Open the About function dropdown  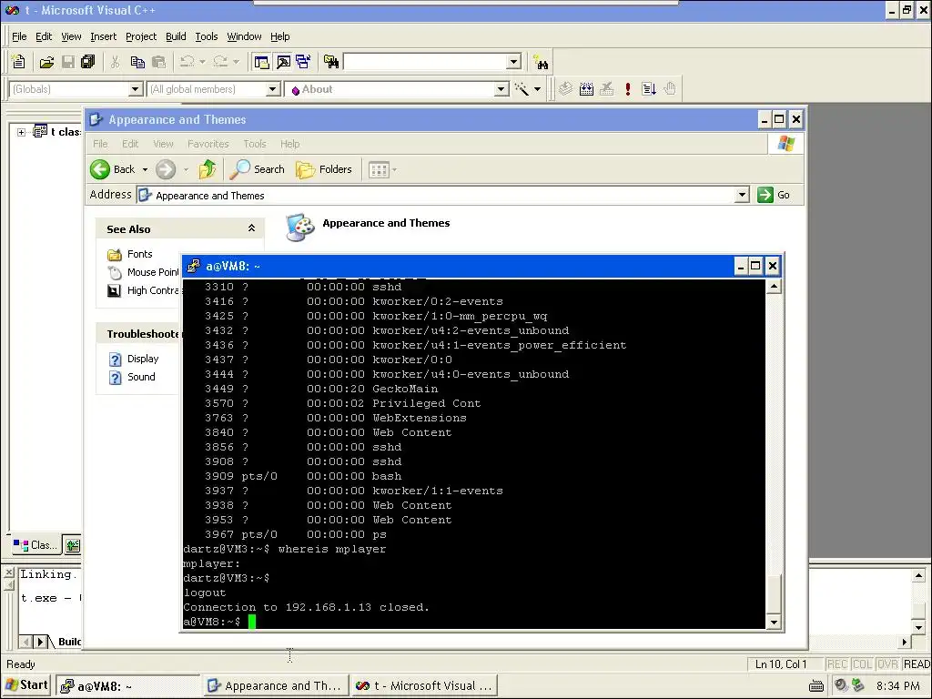(501, 89)
